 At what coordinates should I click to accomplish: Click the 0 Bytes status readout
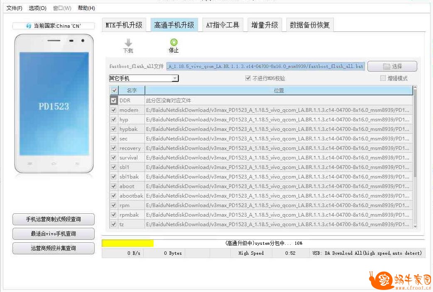[x=173, y=253]
